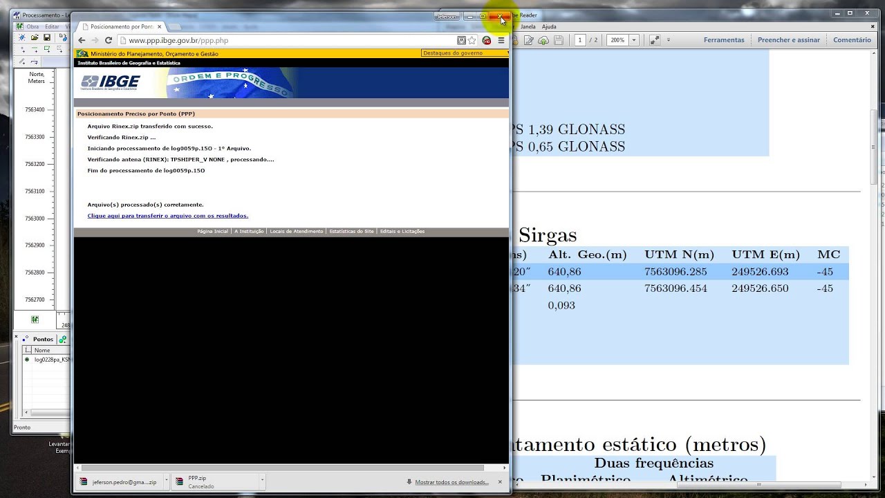Open the Página Inicial footer link
Image resolution: width=885 pixels, height=498 pixels.
(212, 231)
